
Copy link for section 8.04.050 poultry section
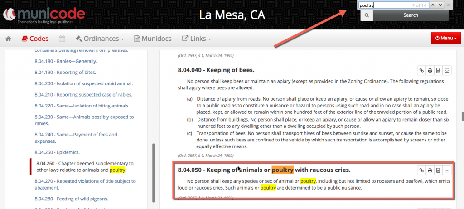click(x=421, y=170)
